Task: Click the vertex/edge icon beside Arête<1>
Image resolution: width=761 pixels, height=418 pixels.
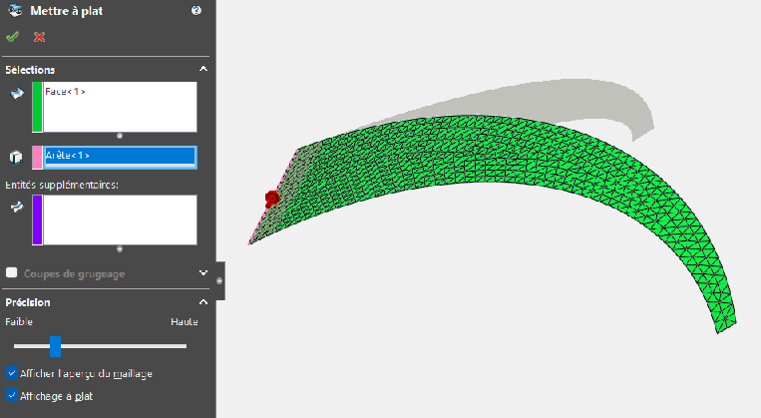Action: [16, 157]
